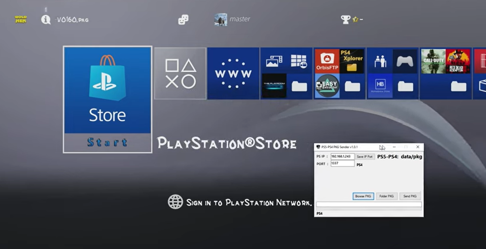Open the notifications info icon

tap(46, 20)
